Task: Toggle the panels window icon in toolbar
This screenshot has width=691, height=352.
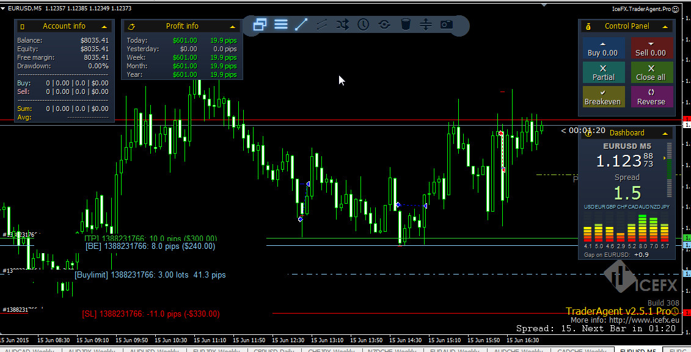Action: (x=260, y=24)
